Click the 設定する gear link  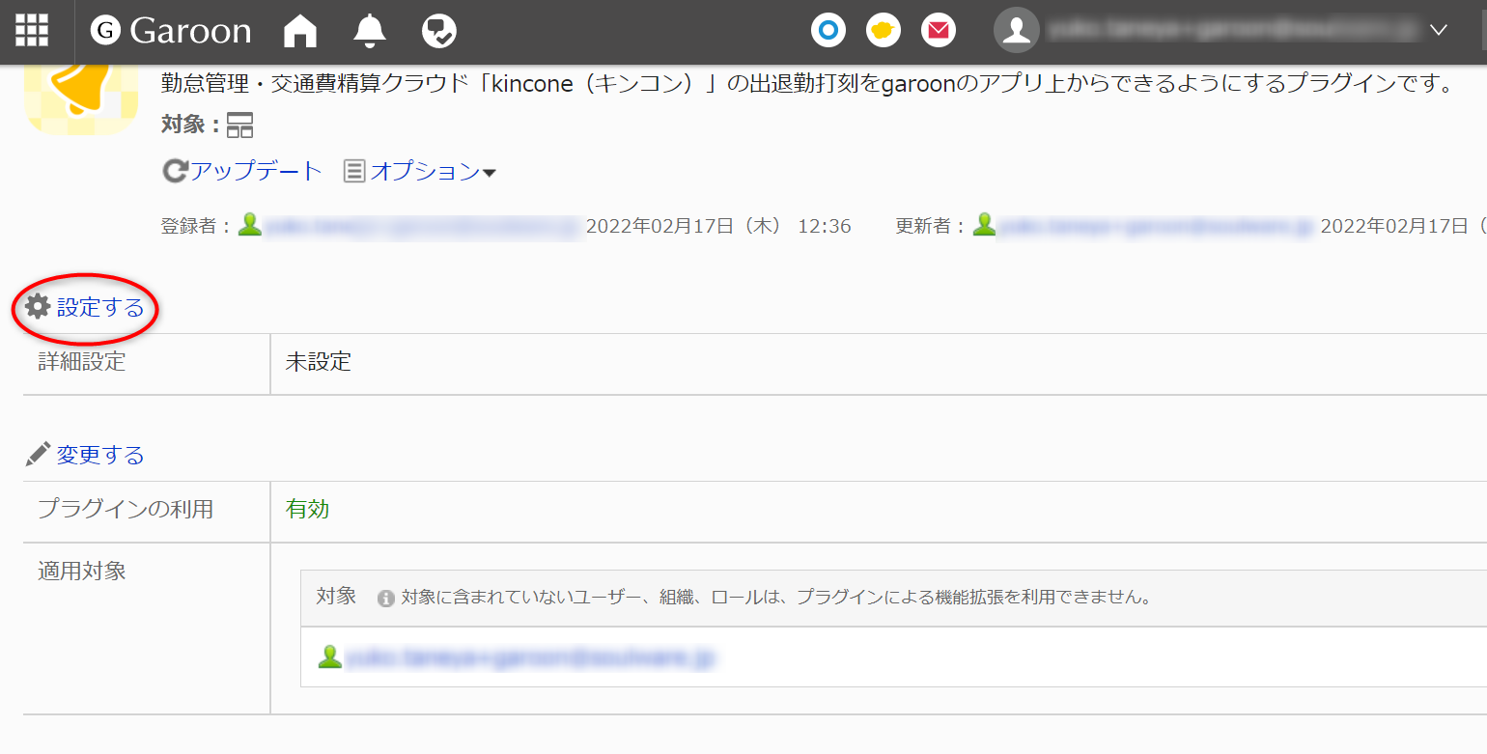pyautogui.click(x=100, y=308)
